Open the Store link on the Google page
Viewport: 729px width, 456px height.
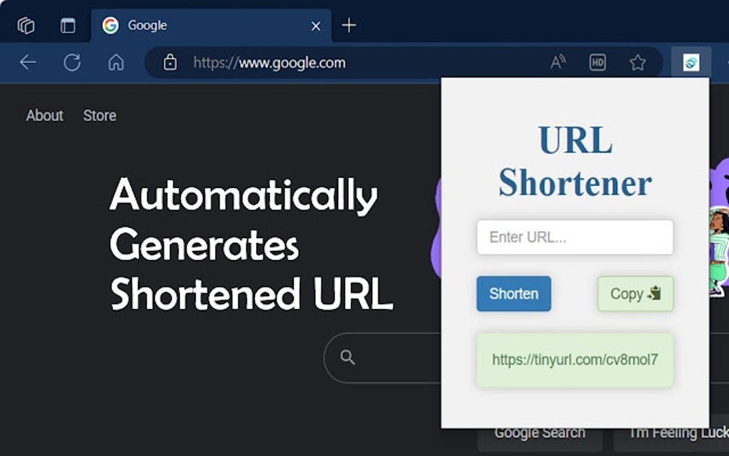tap(99, 115)
